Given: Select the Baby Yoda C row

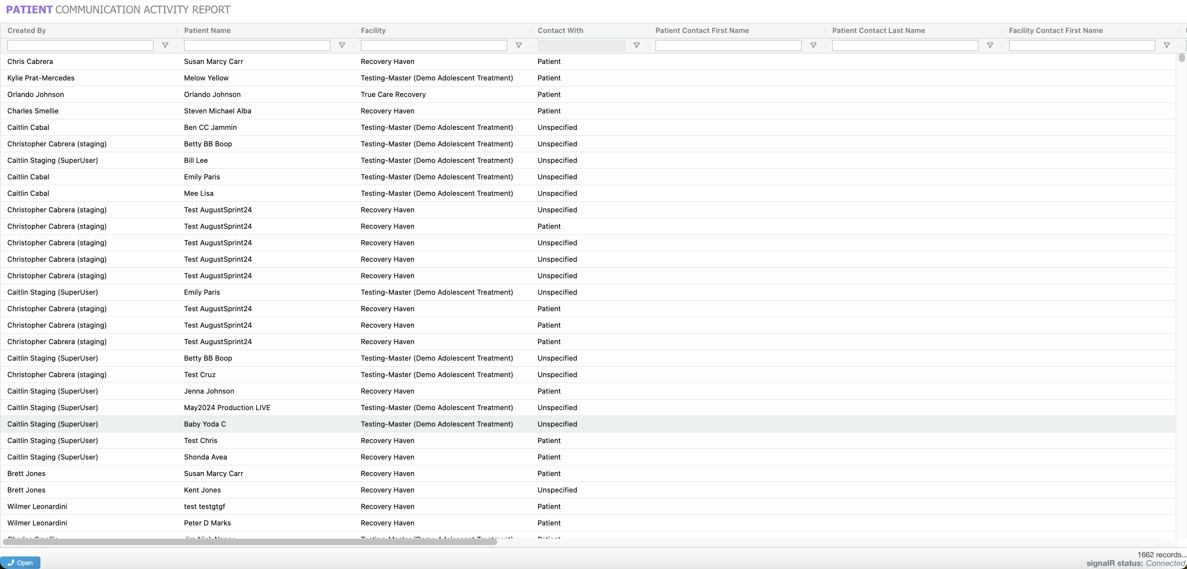Looking at the screenshot, I should [205, 424].
